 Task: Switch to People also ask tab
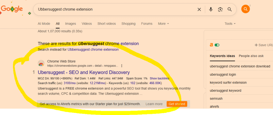click(x=251, y=56)
